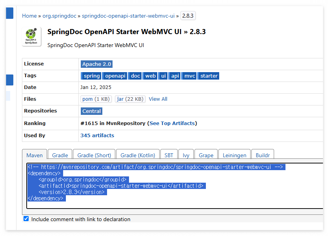Click the SpringDoc OpenAPI Starter WebMVC UI heading
The image size is (329, 236).
click(x=127, y=32)
